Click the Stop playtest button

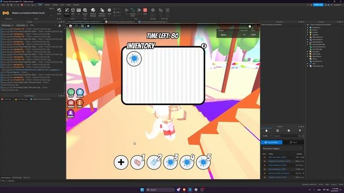point(145,11)
